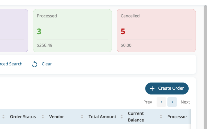207x129 pixels.
Task: Sort the table by Current Balance header
Action: click(x=136, y=117)
